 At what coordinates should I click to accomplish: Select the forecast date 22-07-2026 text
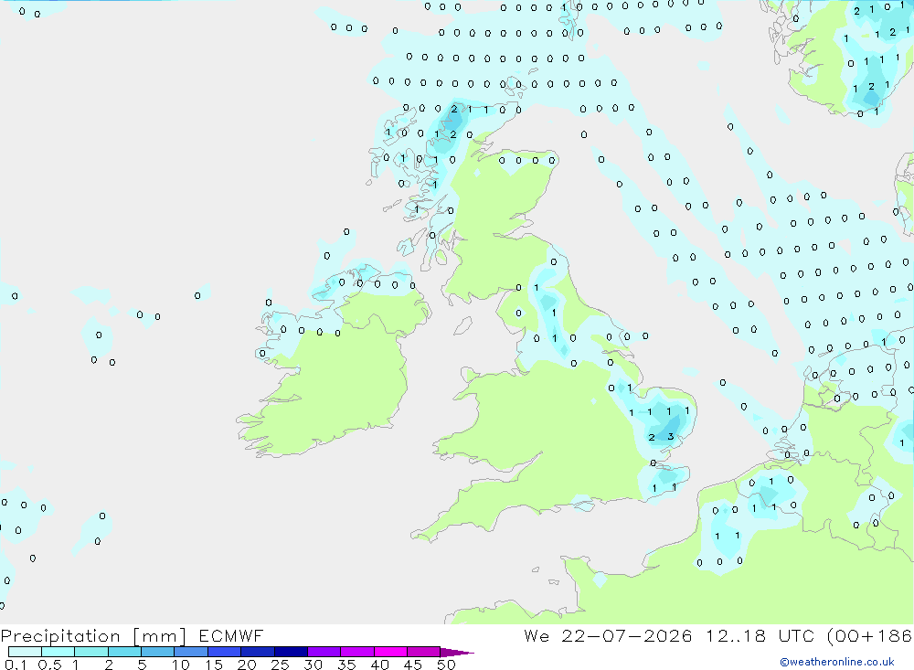(627, 636)
